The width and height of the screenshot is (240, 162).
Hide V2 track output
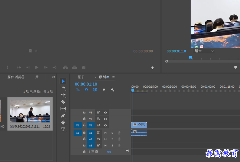tap(105, 119)
